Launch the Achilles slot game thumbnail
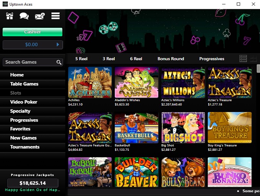 pyautogui.click(x=90, y=82)
